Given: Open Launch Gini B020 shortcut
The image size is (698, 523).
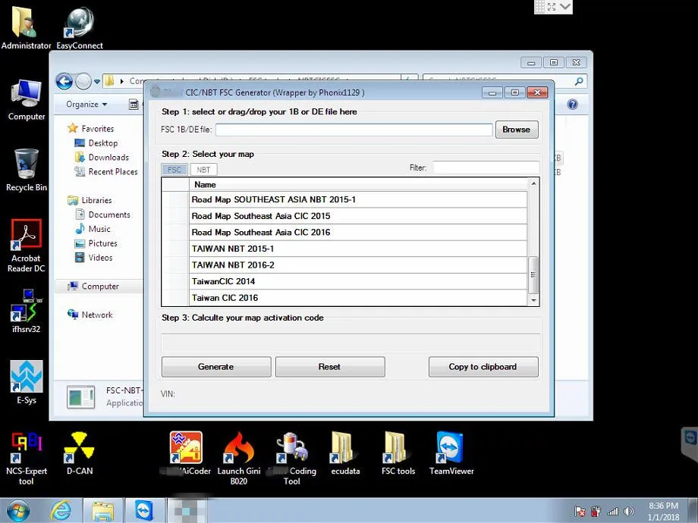Looking at the screenshot, I should pyautogui.click(x=238, y=458).
